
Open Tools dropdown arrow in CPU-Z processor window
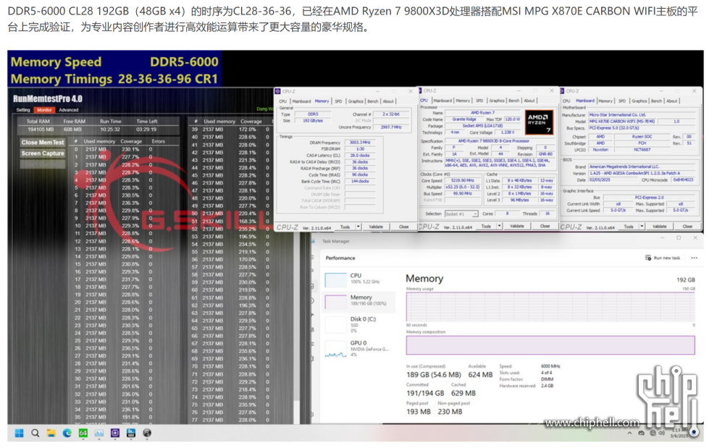[500, 226]
